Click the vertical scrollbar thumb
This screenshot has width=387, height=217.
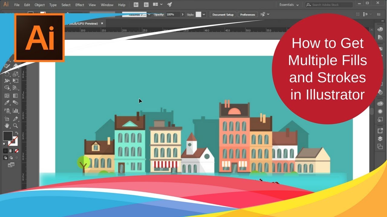[372, 111]
